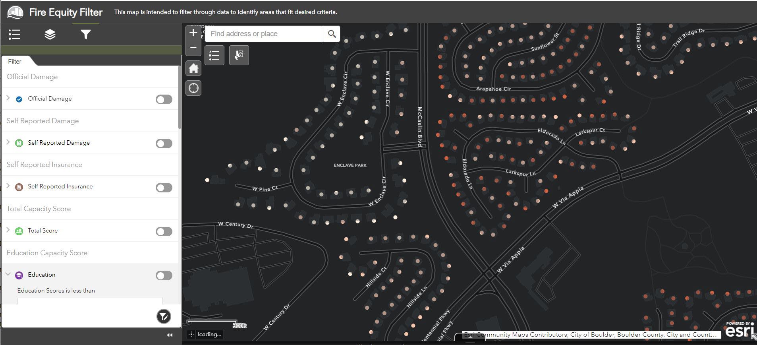This screenshot has height=345, width=757.
Task: Click the Larkspur Ct street label
Action: (590, 132)
